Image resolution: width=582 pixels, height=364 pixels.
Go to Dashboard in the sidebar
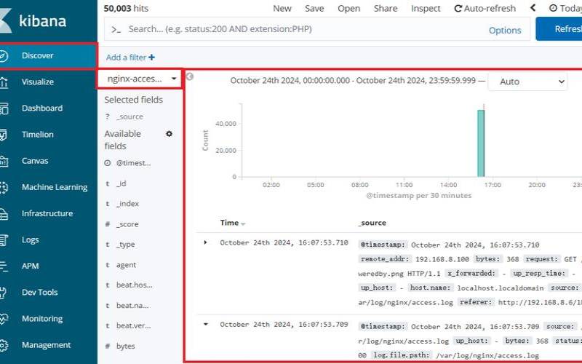pyautogui.click(x=42, y=108)
